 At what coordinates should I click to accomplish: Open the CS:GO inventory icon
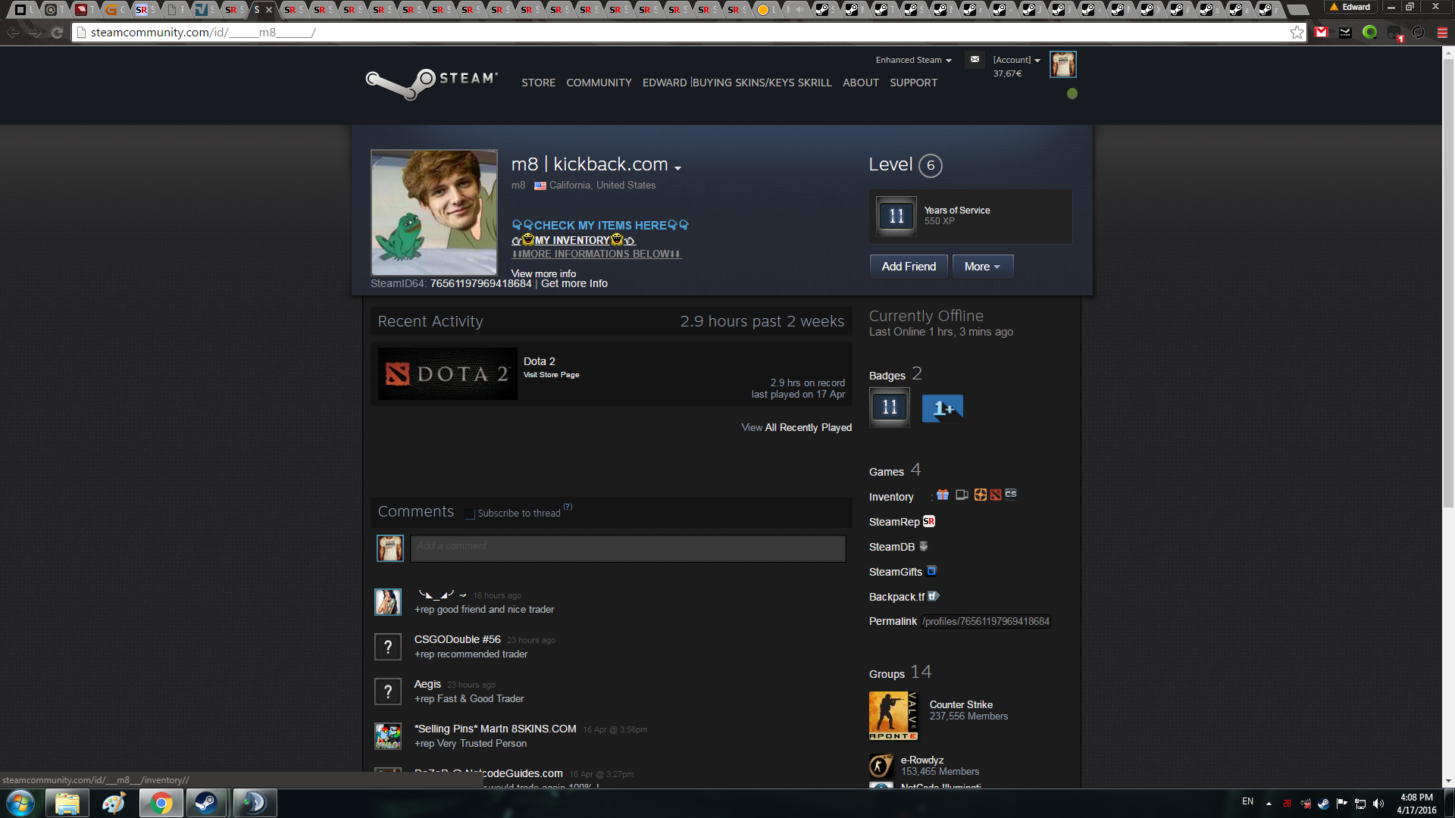[1011, 495]
